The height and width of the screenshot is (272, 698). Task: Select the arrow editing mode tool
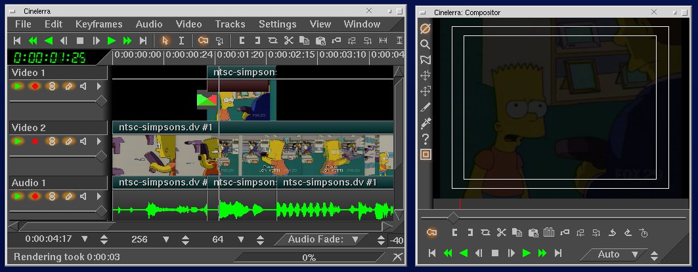(165, 41)
